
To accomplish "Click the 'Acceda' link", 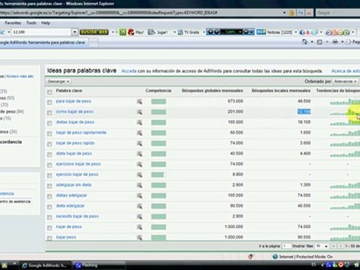I will coord(129,71).
